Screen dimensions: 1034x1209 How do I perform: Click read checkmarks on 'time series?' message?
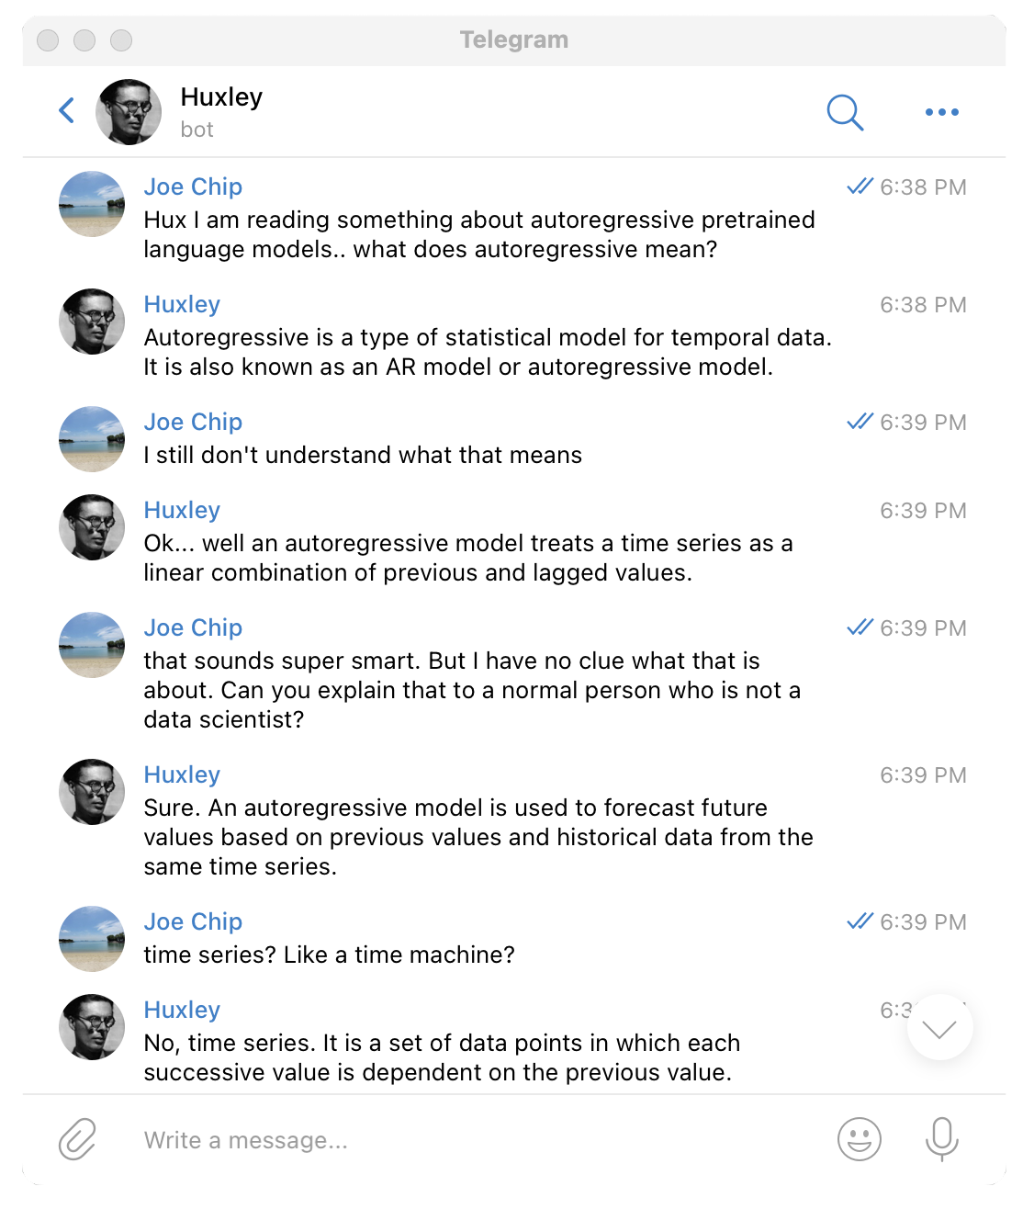(860, 921)
